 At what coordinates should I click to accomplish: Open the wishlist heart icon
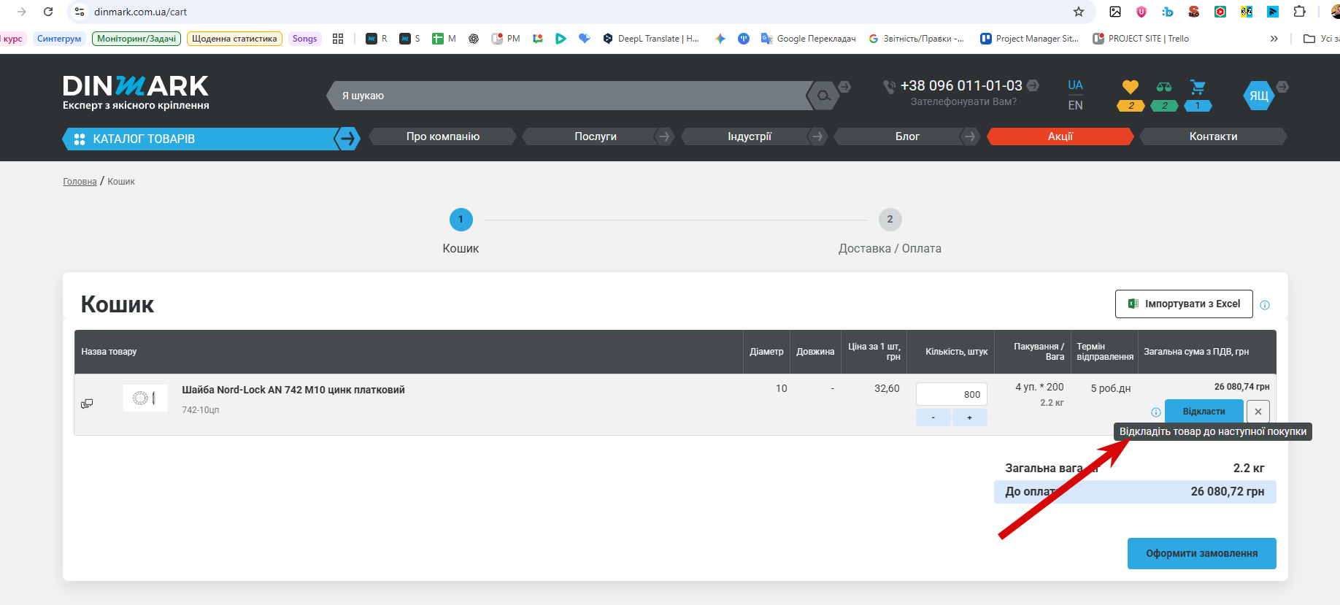point(1131,88)
